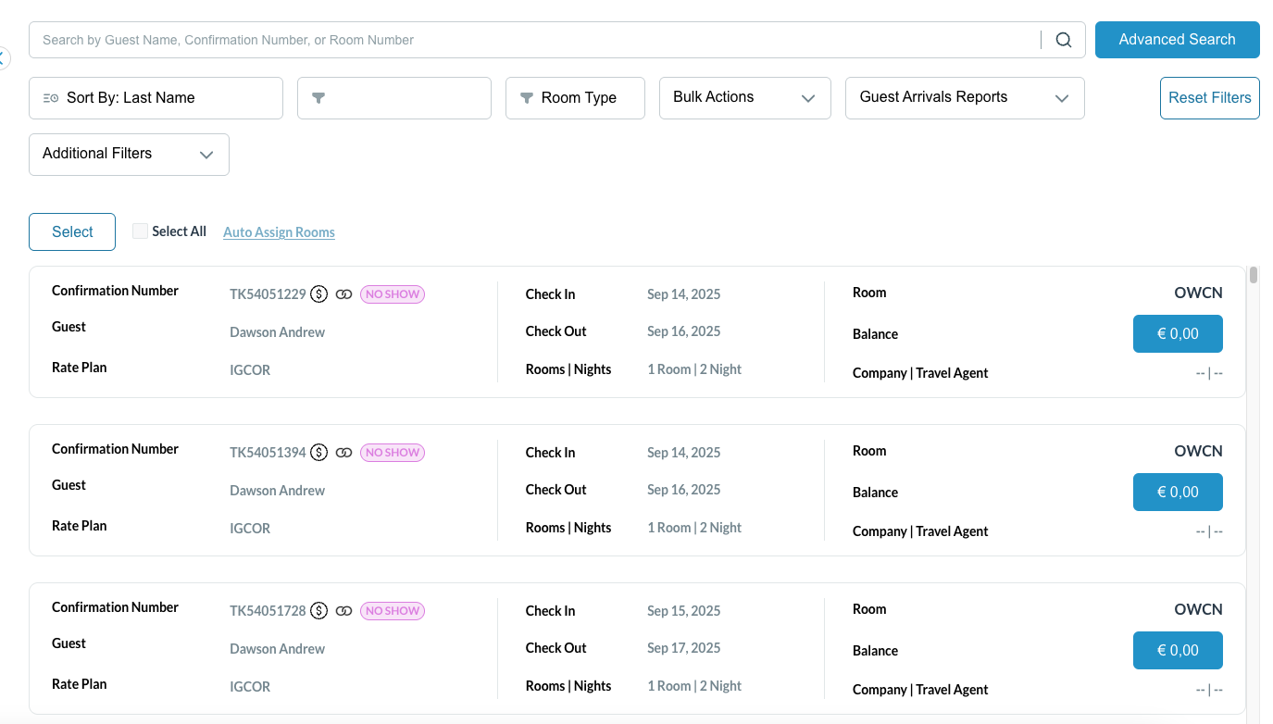Image resolution: width=1273 pixels, height=724 pixels.
Task: Click the Auto Assign Rooms link
Action: 279,232
